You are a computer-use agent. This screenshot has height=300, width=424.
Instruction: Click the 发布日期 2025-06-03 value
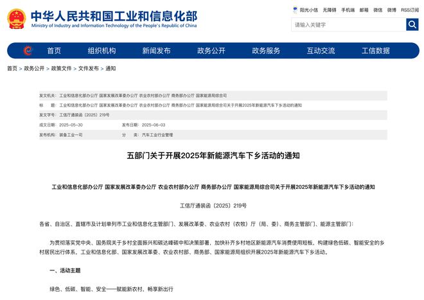point(154,125)
